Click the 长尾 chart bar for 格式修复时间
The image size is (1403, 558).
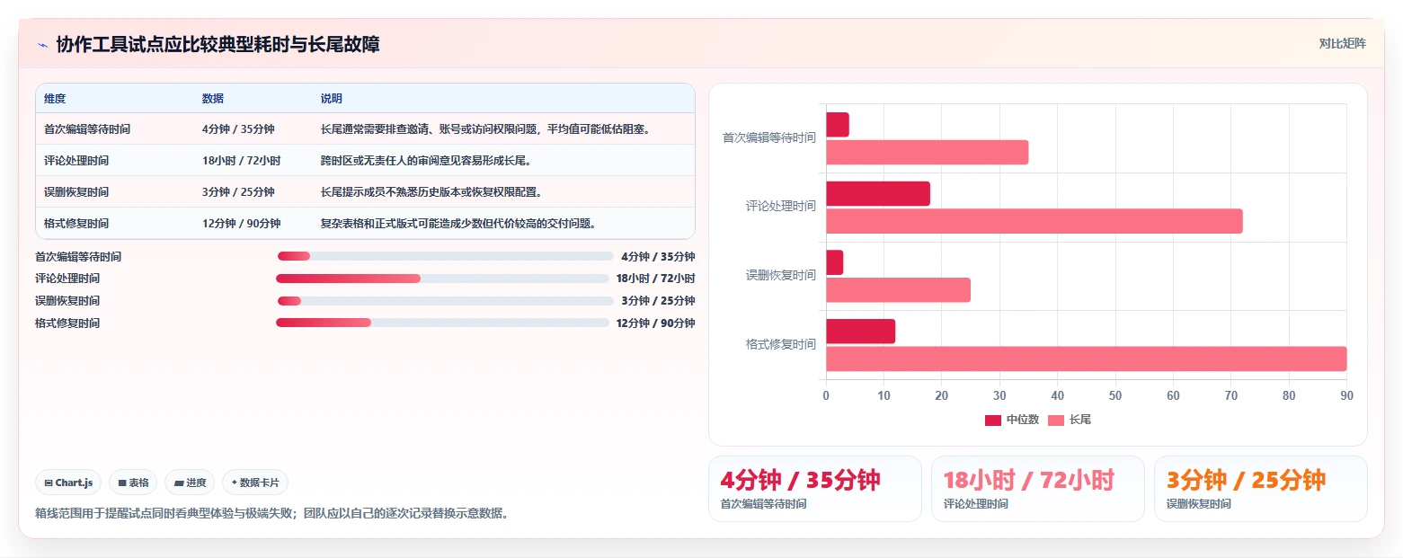click(1087, 359)
